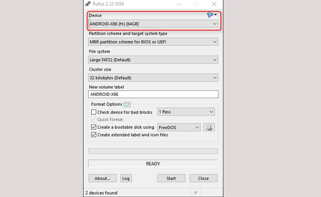Image resolution: width=321 pixels, height=197 pixels.
Task: Disable Create extended label and icon files
Action: pyautogui.click(x=94, y=135)
